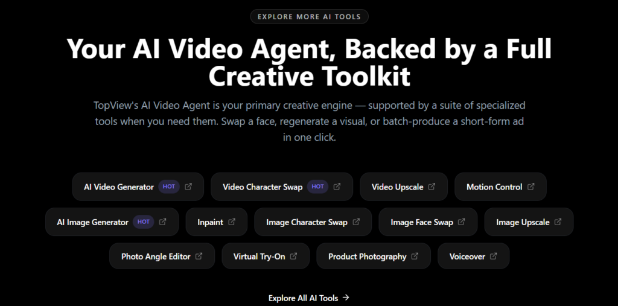The image size is (618, 306).
Task: Click external-link icon beside Inpaint
Action: (x=232, y=222)
